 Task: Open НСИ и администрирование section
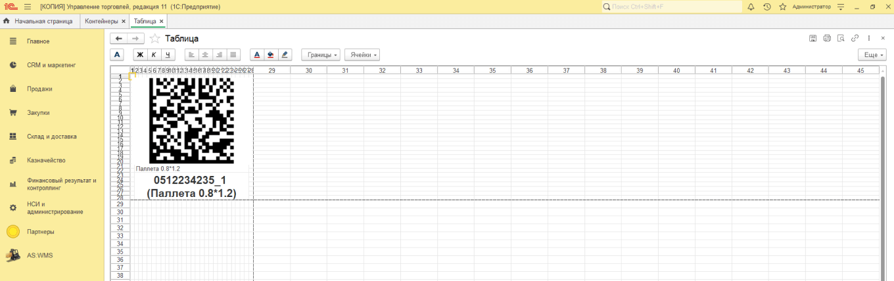(x=53, y=207)
